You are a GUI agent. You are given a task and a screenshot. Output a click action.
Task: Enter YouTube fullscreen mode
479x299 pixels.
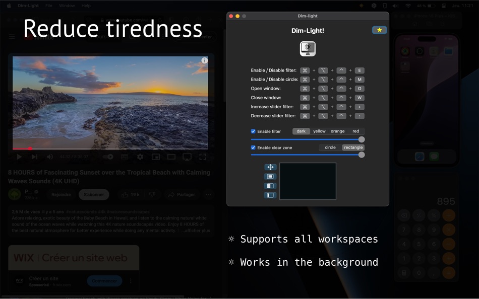click(203, 157)
